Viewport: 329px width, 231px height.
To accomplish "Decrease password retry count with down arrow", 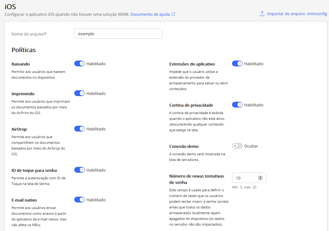I will (x=260, y=179).
